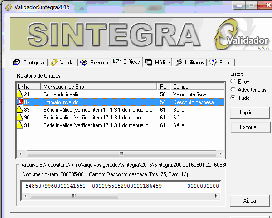Screen dimensions: 272x218
Task: Open Ajuda help button
Action: tap(250, 201)
